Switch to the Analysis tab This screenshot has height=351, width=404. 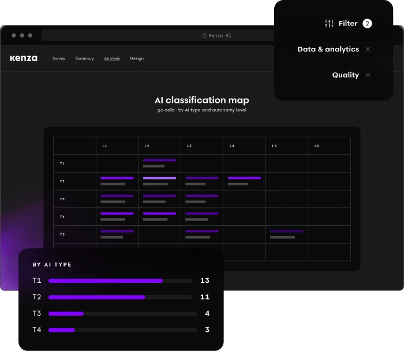click(x=112, y=58)
